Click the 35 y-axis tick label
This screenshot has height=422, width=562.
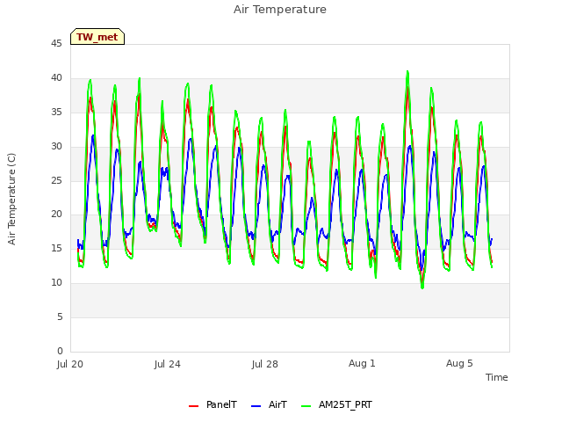(56, 112)
